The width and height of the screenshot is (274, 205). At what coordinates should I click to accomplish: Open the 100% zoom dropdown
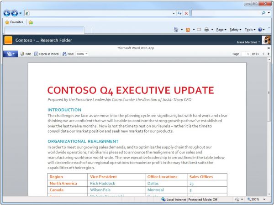point(82,54)
